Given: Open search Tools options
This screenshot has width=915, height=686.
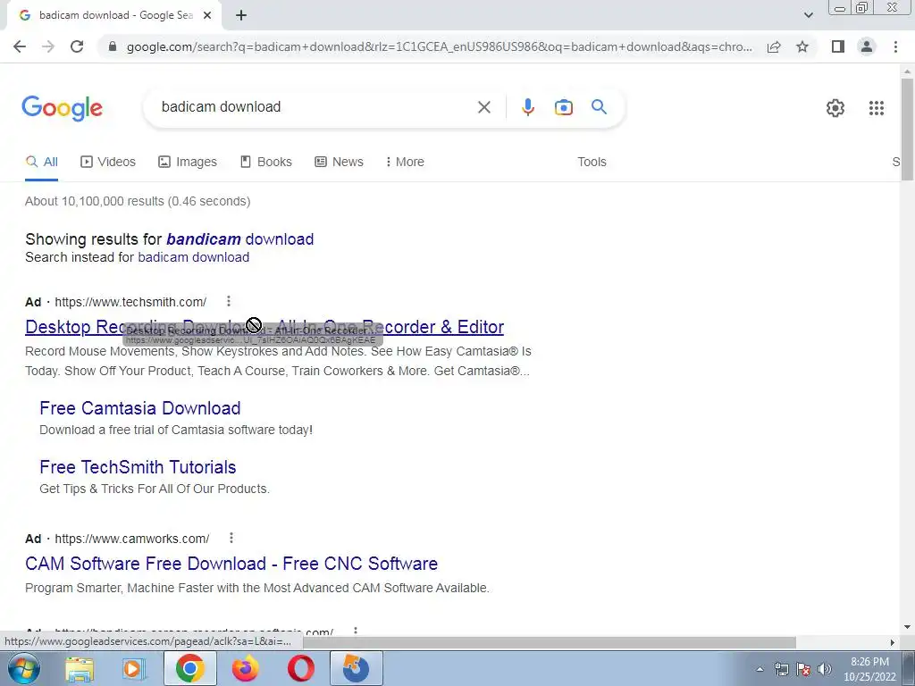Looking at the screenshot, I should (x=592, y=163).
